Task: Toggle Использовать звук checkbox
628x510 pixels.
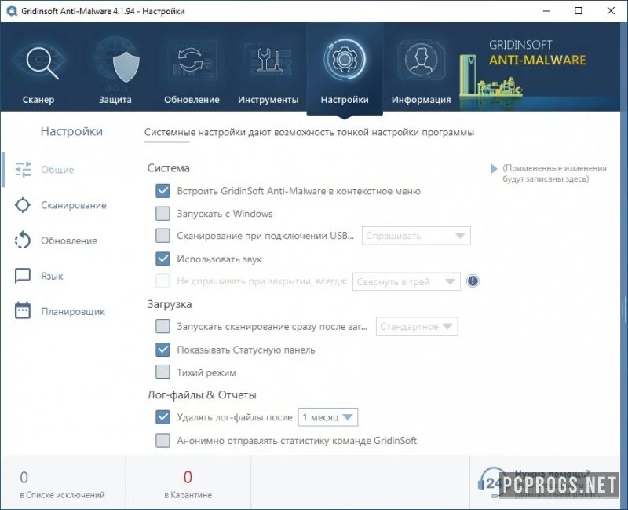Action: coord(162,259)
